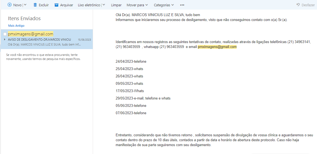
Task: Click the '05/06/2023-telefone' line
Action: pos(131,106)
